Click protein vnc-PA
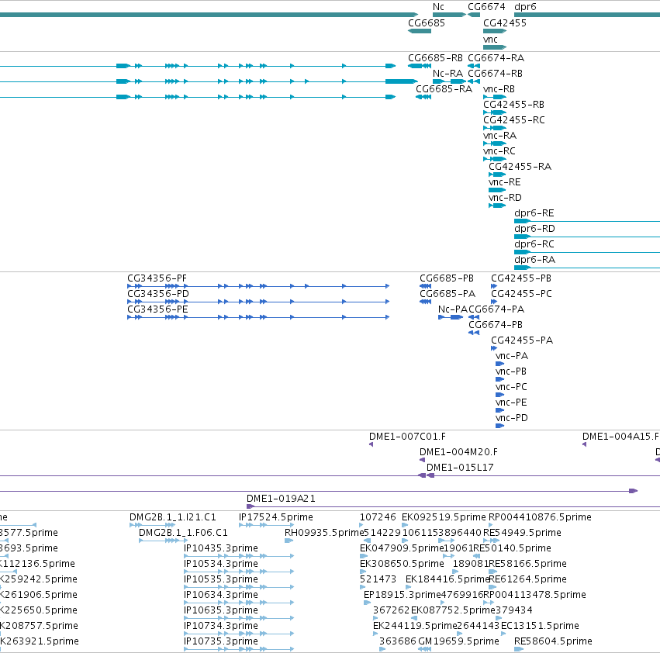 pyautogui.click(x=511, y=357)
